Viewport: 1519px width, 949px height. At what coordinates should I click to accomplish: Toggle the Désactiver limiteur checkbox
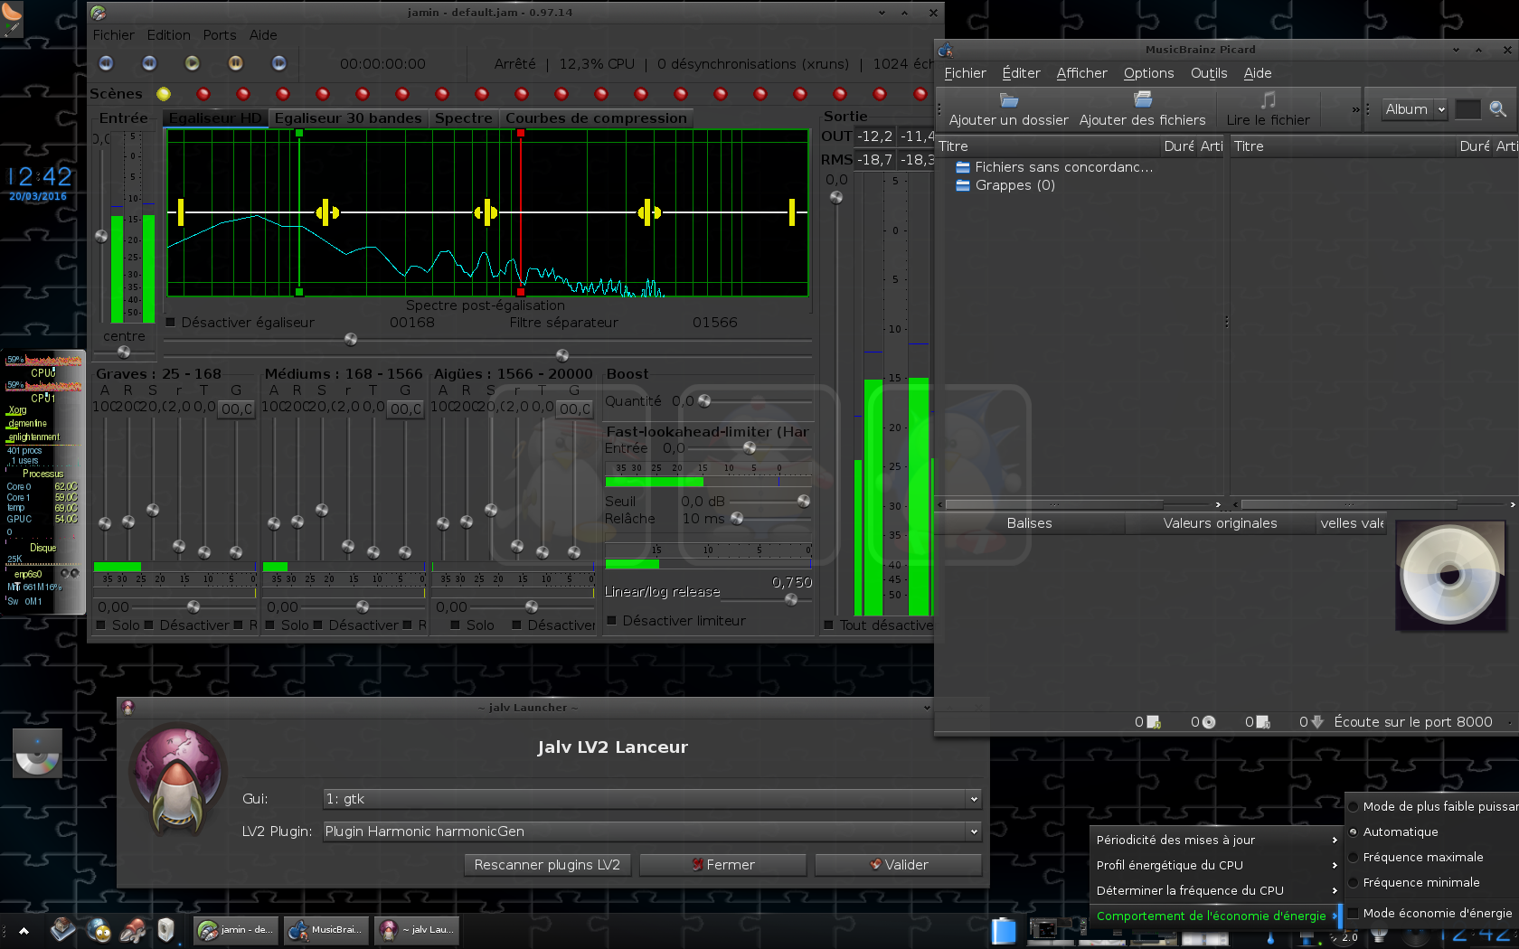pyautogui.click(x=612, y=621)
